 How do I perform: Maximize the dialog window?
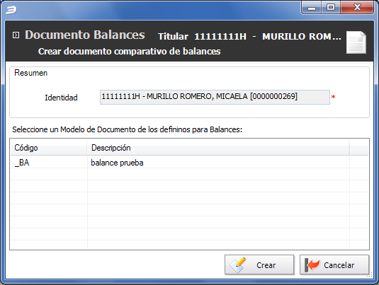[x=331, y=8]
